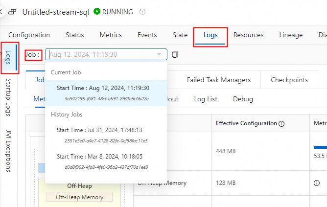The width and height of the screenshot is (327, 207).
Task: Switch to the Status tab
Action: 75,35
